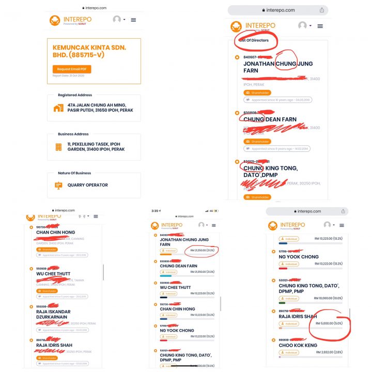Viewport: 372px width, 372px height.
Task: Click Shareholder badge under Jonathan Chung Jung Farn
Action: coord(257,93)
